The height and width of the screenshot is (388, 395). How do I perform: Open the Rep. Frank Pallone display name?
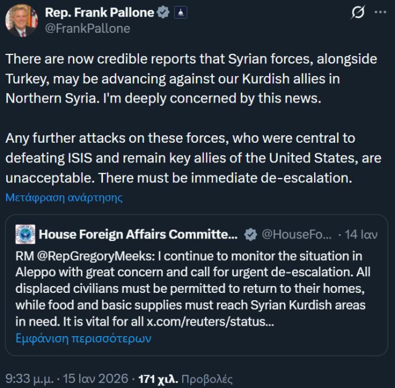[99, 12]
